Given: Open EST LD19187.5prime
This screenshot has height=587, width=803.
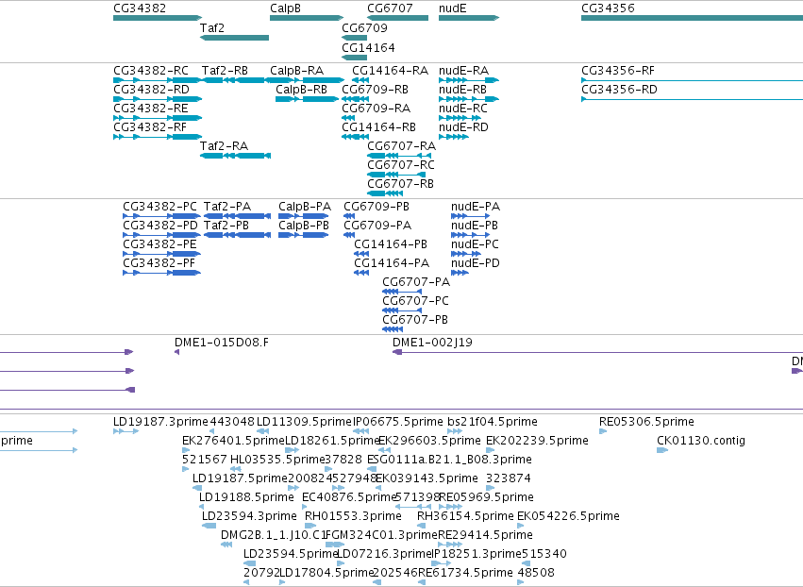Looking at the screenshot, I should [x=197, y=488].
